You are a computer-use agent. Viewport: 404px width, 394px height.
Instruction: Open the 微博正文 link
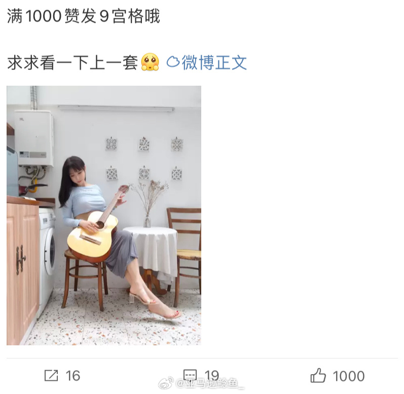click(214, 62)
